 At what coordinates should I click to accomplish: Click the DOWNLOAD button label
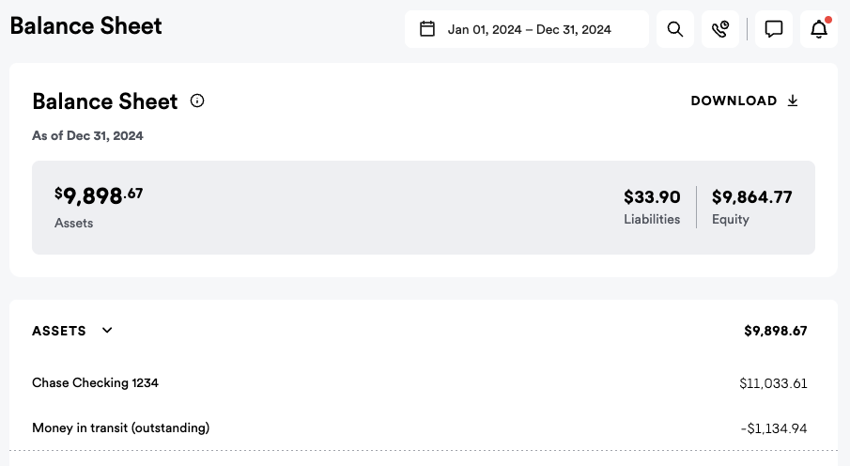[734, 101]
